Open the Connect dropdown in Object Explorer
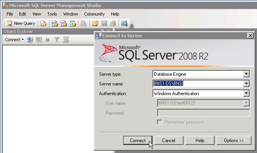Screen dimensions: 257x153 [14, 40]
